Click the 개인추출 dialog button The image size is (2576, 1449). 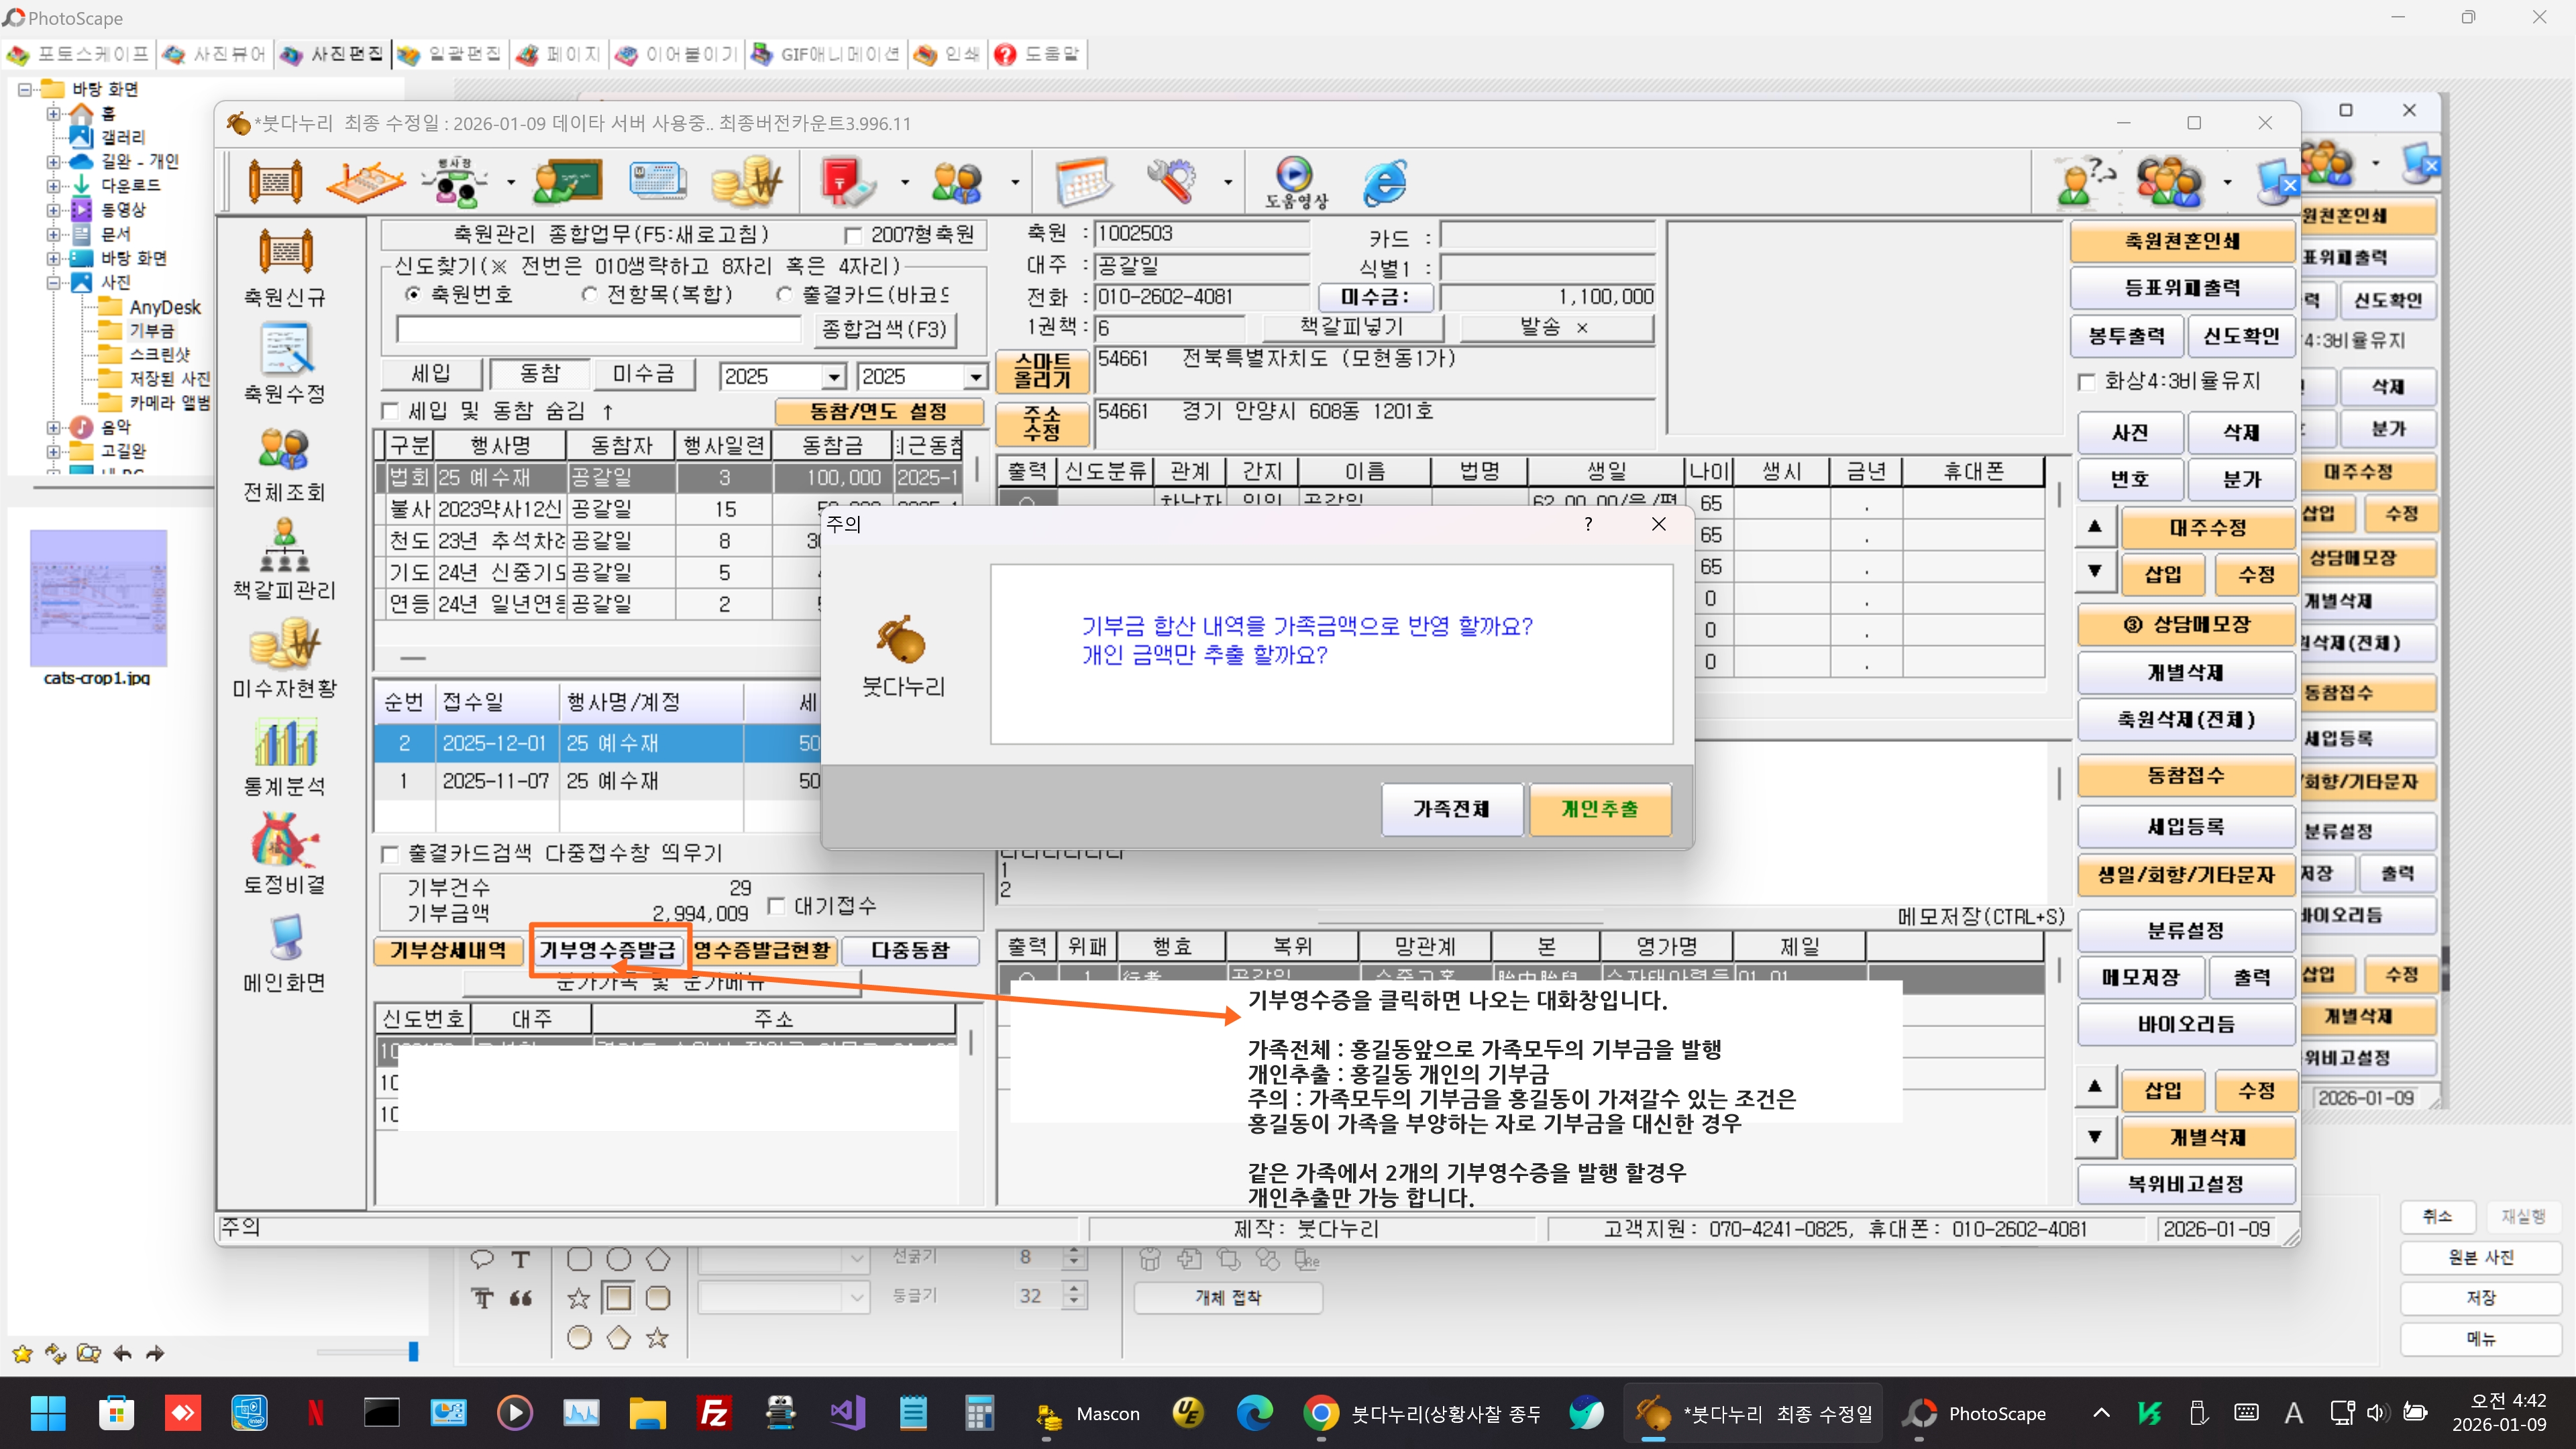tap(1599, 809)
